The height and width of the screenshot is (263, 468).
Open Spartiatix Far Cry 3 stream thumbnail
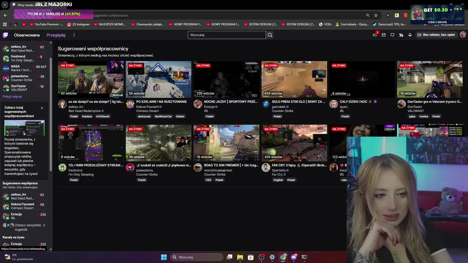click(x=294, y=143)
